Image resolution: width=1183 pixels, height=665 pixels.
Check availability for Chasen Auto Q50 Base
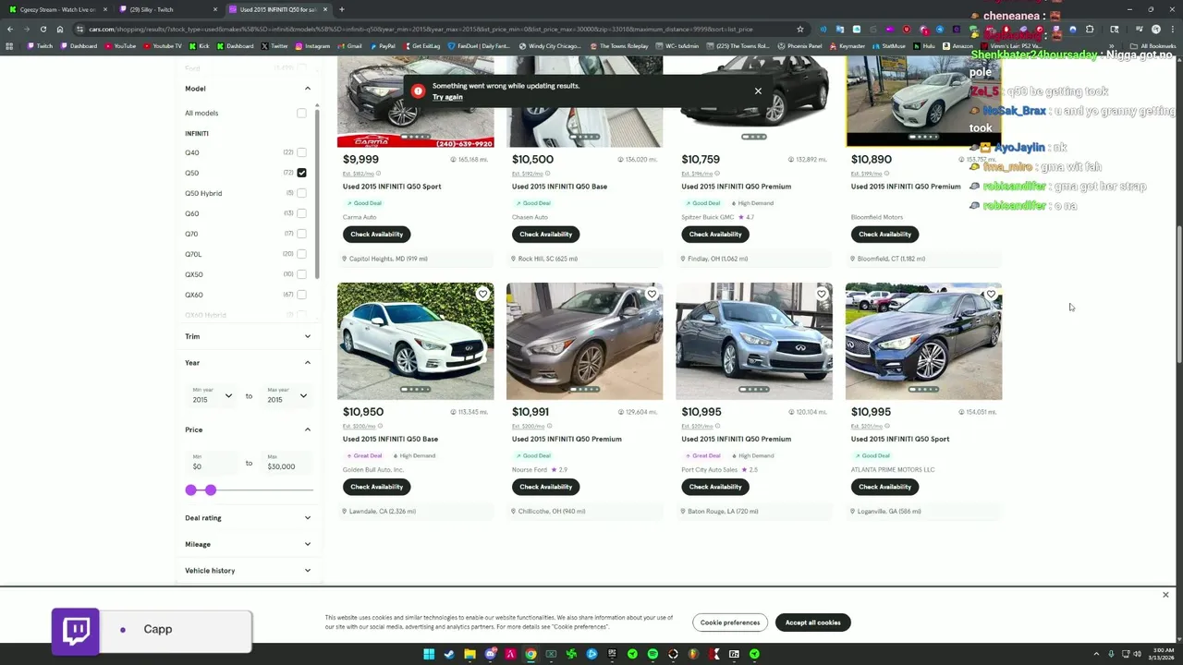pyautogui.click(x=545, y=235)
